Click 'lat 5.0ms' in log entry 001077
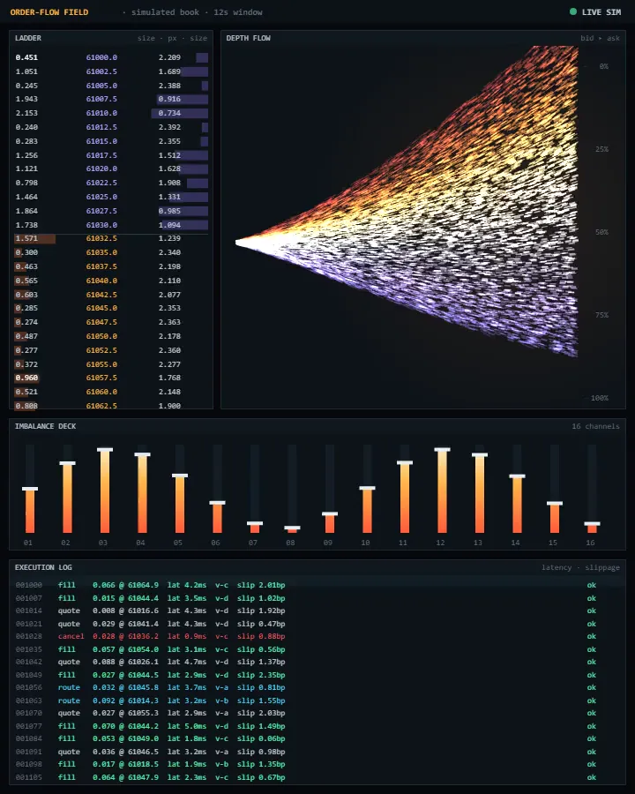The height and width of the screenshot is (794, 635). (x=187, y=726)
